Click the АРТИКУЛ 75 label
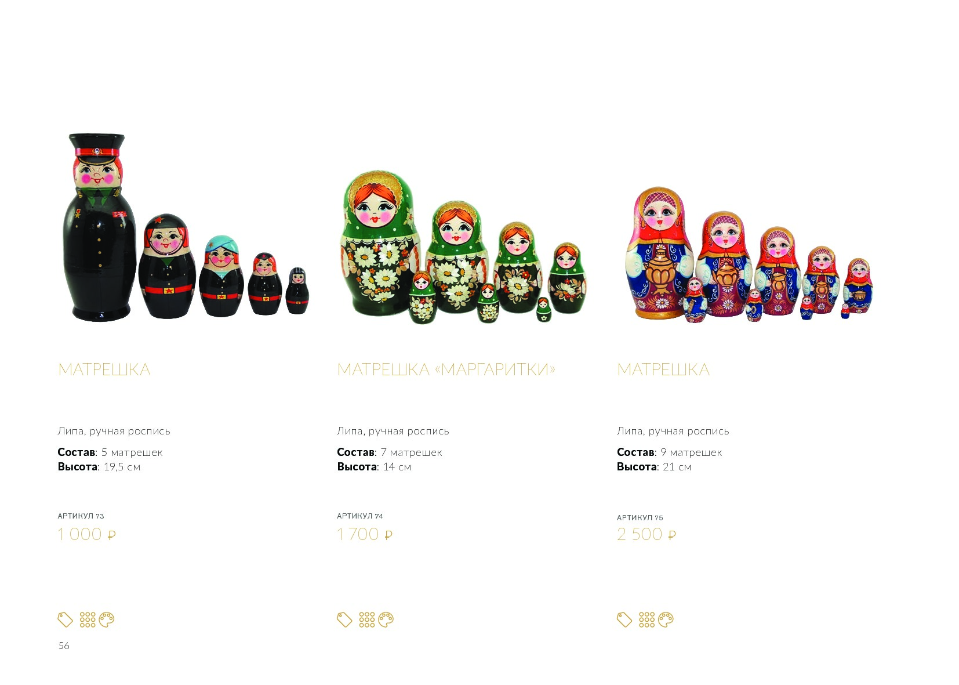The image size is (959, 685). tap(640, 517)
